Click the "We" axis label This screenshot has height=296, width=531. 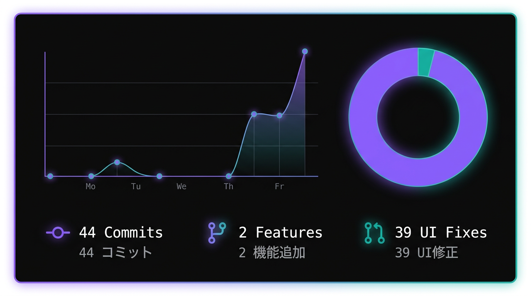181,187
